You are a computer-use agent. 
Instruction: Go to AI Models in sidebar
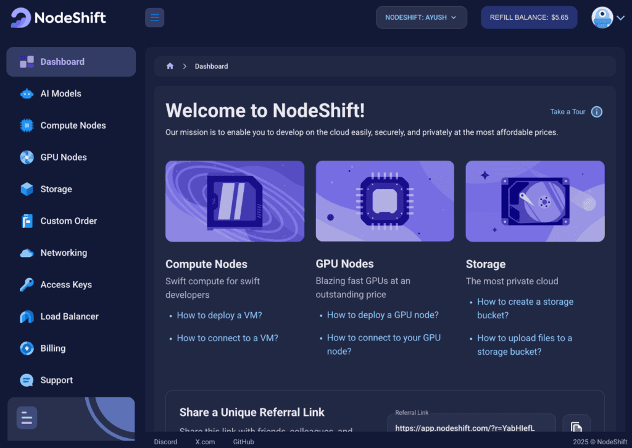(71, 94)
